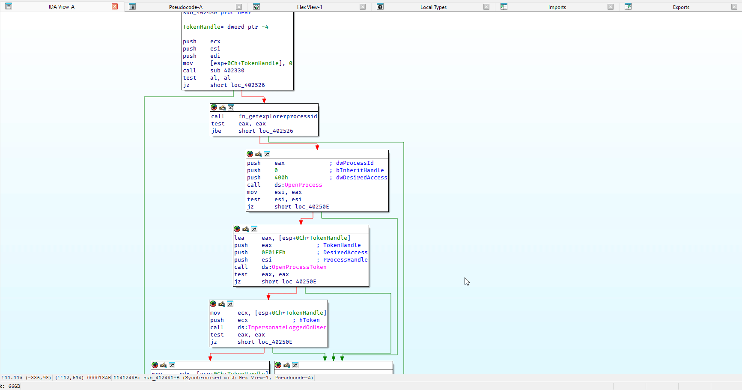Screen dimensions: 742x390
Task: Click the IDA View-A tab icon
Action: [9, 6]
